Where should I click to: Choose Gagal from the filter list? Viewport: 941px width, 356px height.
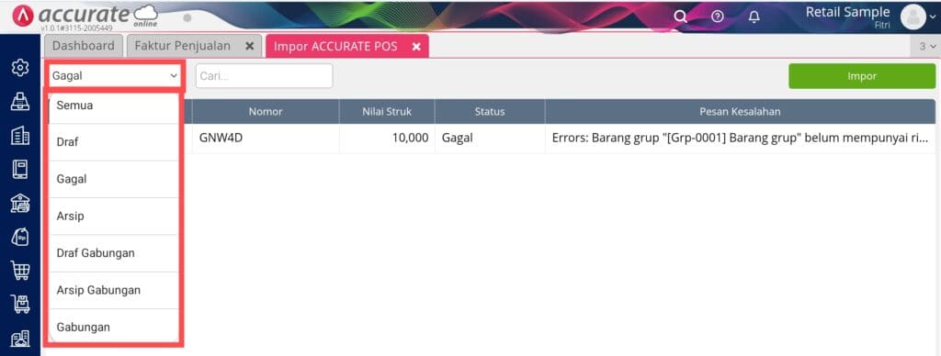tap(113, 179)
